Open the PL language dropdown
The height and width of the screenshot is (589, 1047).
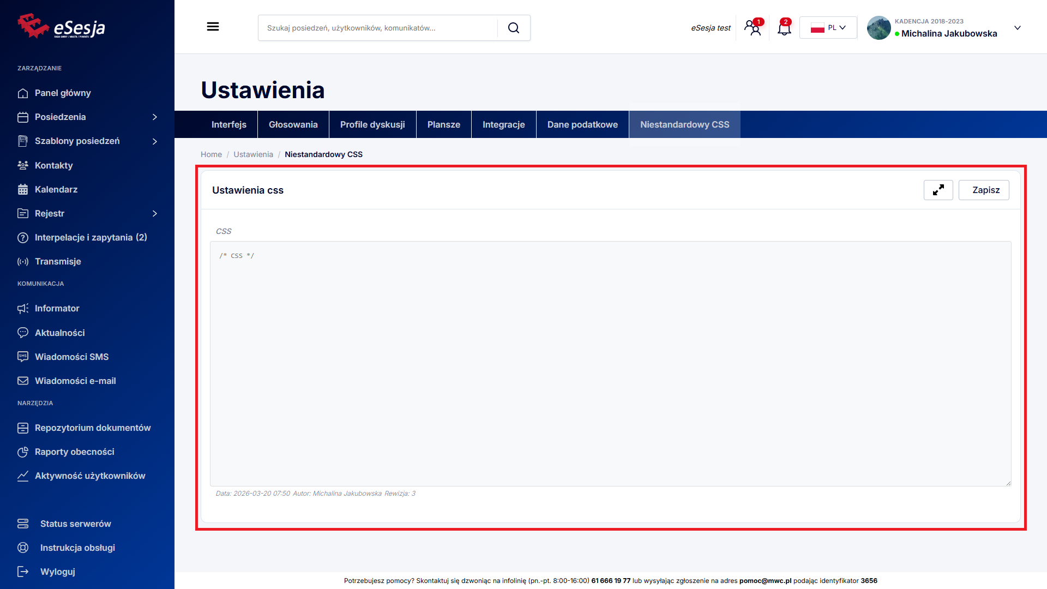[828, 28]
